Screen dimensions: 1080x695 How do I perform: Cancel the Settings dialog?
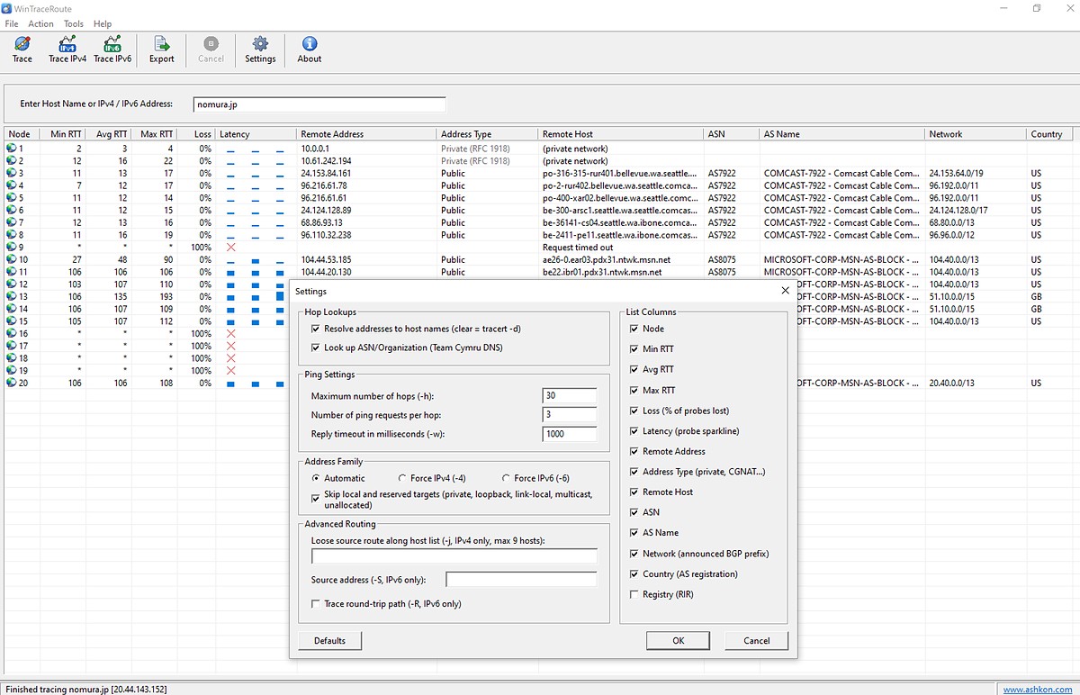757,641
